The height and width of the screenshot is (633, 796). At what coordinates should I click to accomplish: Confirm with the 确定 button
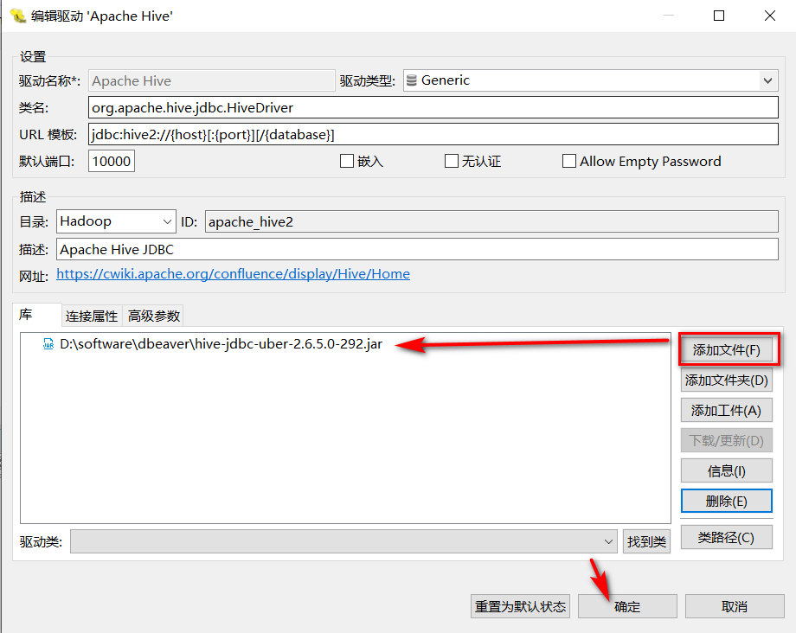click(x=627, y=607)
